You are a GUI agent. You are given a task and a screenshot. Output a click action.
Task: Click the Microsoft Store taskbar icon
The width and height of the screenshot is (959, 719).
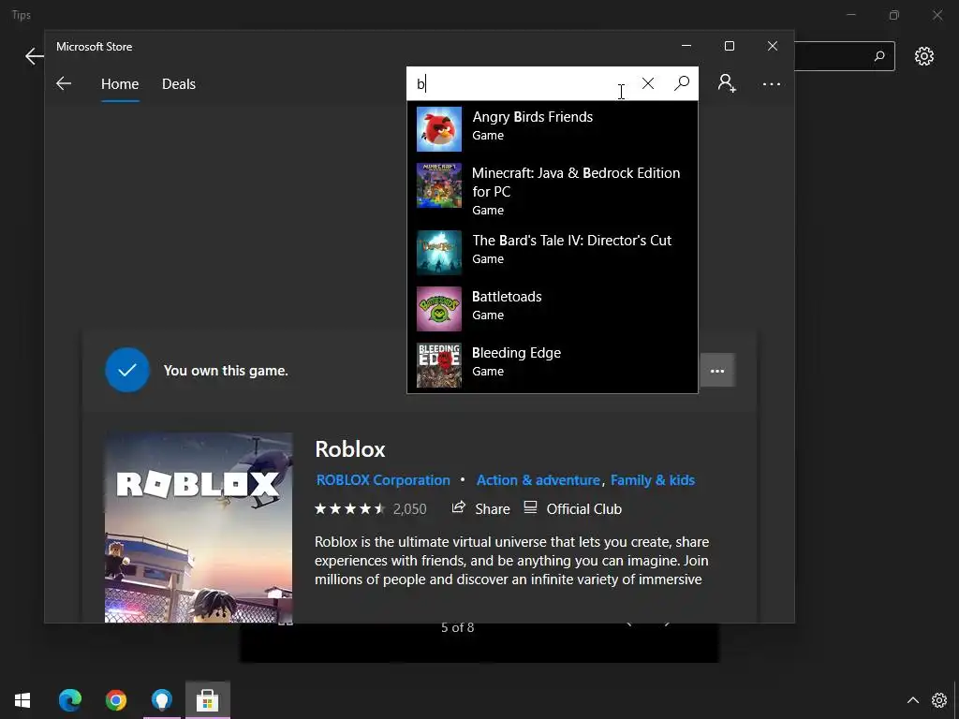[207, 700]
